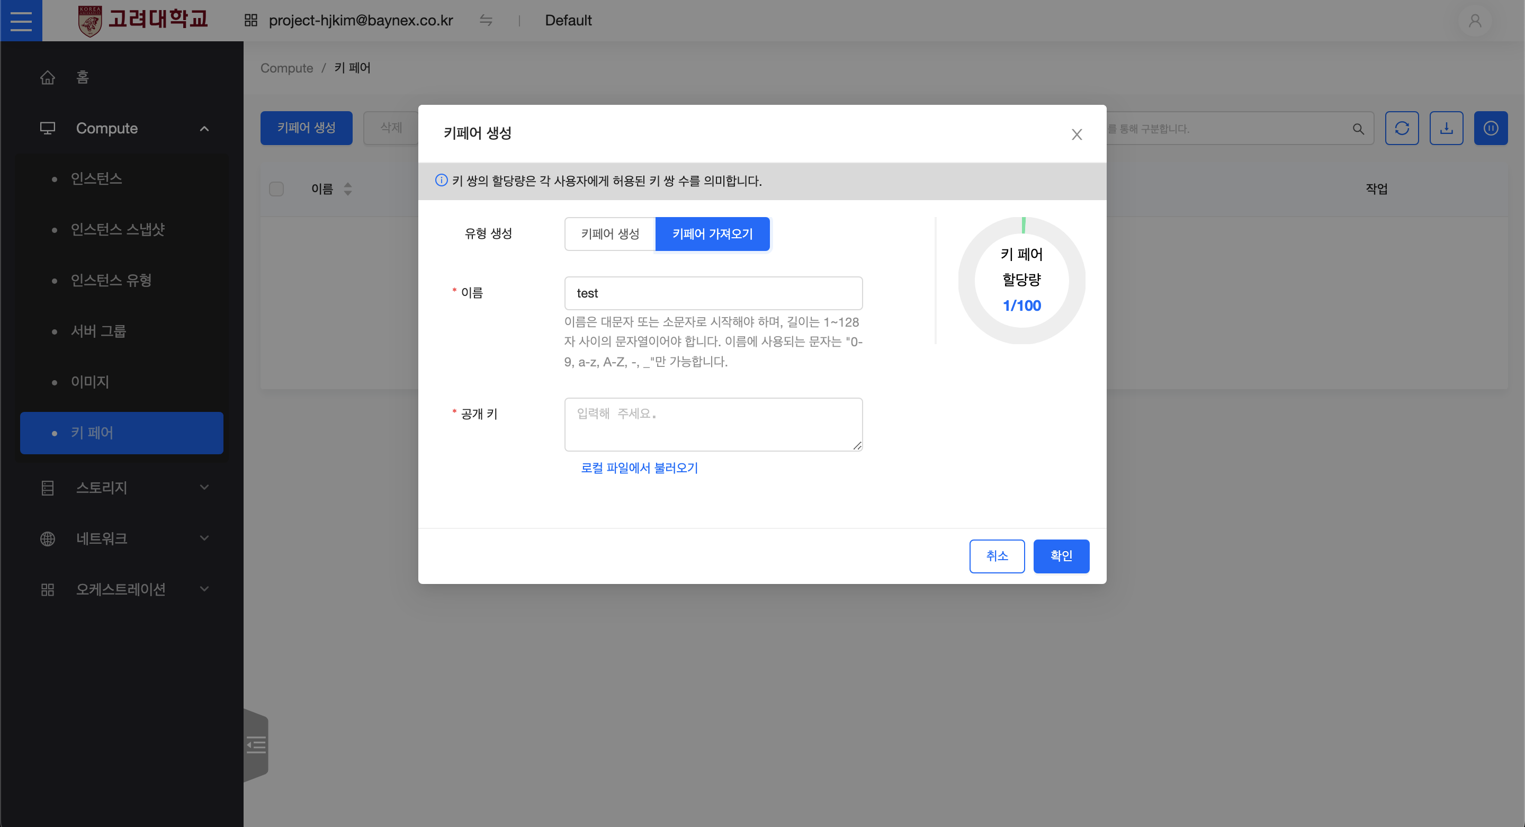Click the 키페어 생성 toolbar button
Viewport: 1525px width, 827px height.
click(306, 128)
